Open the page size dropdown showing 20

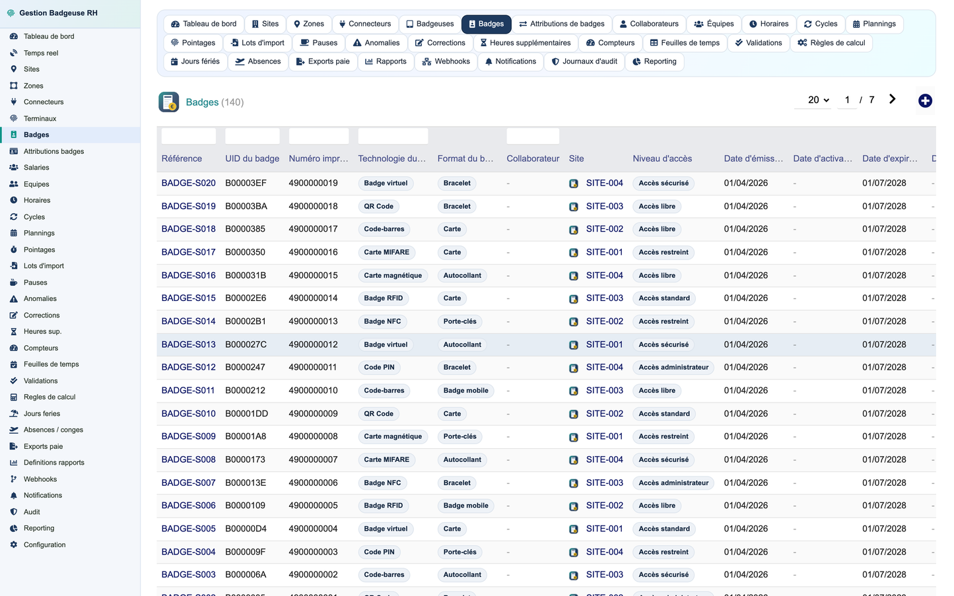click(819, 100)
